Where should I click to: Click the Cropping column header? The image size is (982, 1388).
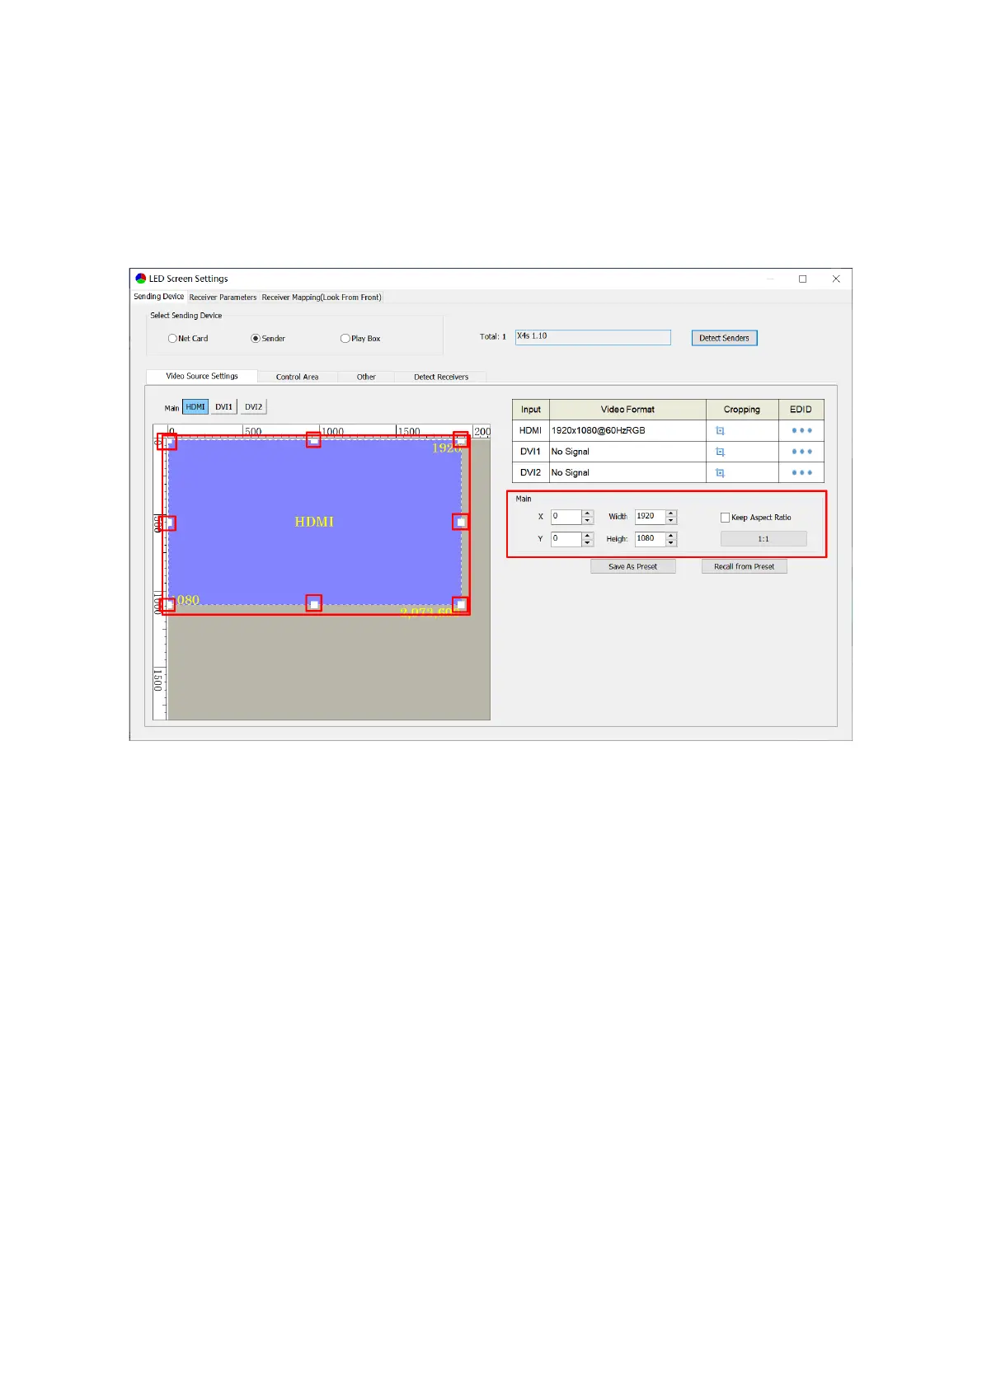[x=742, y=410]
